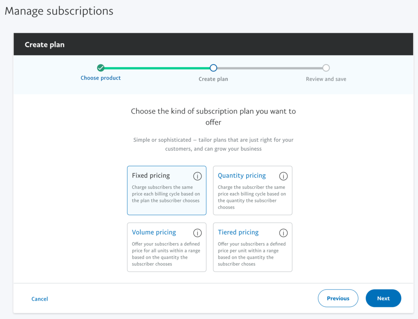Screen dimensions: 418x319
Task: Click the Tiered pricing description text
Action: (x=251, y=254)
